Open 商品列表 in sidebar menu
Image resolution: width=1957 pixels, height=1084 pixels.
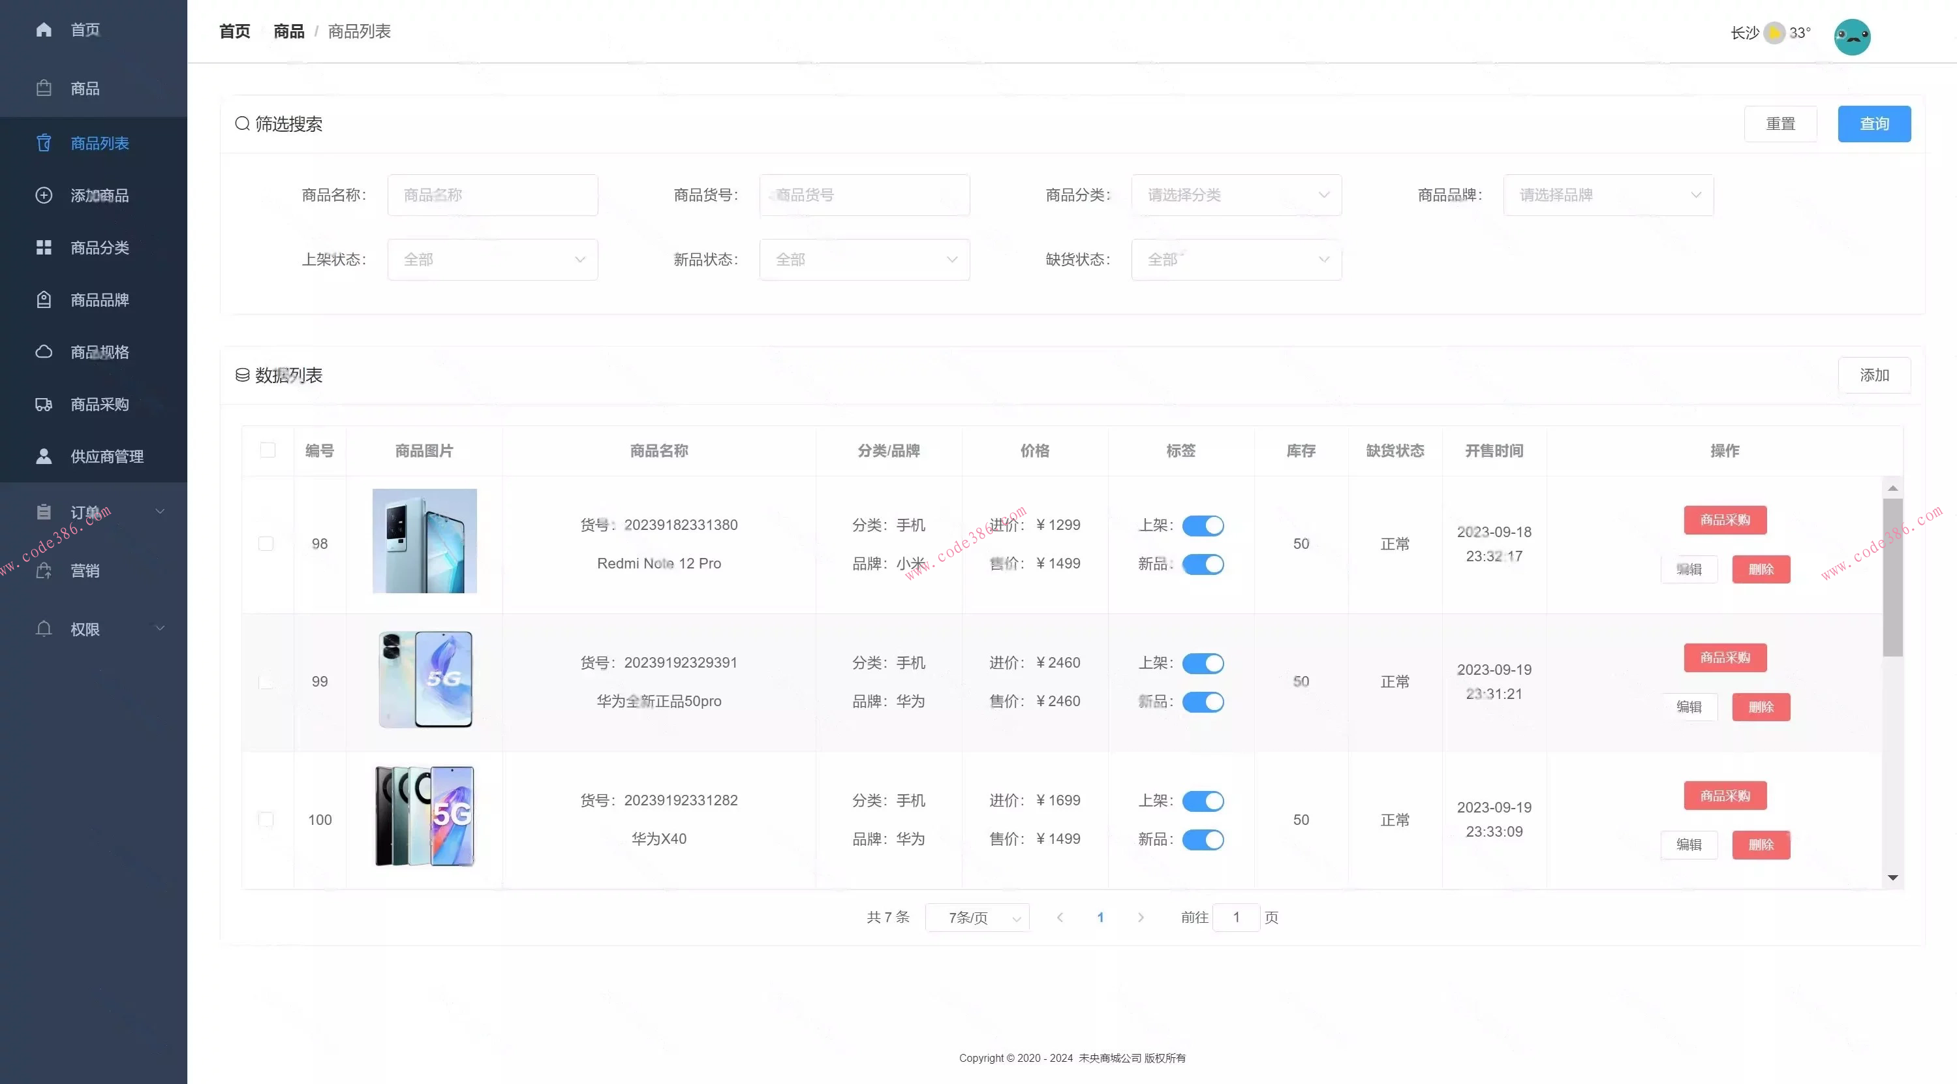100,144
